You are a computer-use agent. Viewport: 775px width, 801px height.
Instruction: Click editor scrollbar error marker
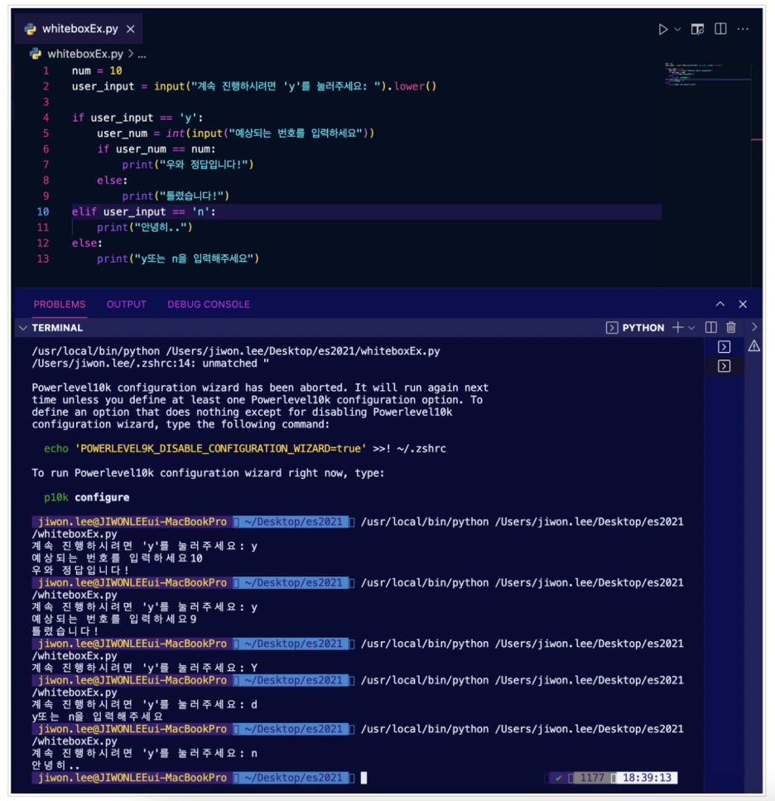pyautogui.click(x=757, y=139)
